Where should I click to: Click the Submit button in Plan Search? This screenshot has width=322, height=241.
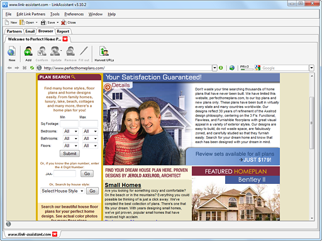pos(70,154)
